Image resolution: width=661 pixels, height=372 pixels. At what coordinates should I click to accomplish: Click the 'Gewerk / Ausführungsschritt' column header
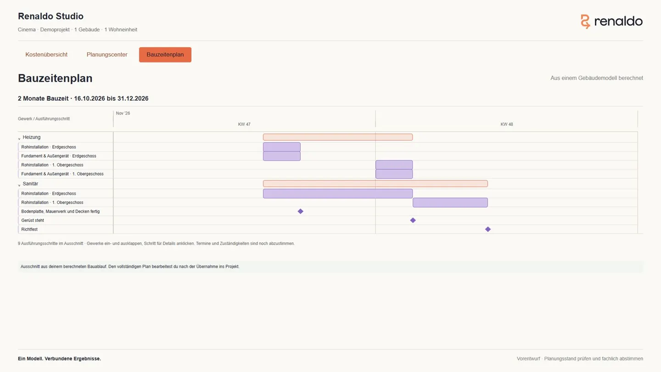(44, 119)
